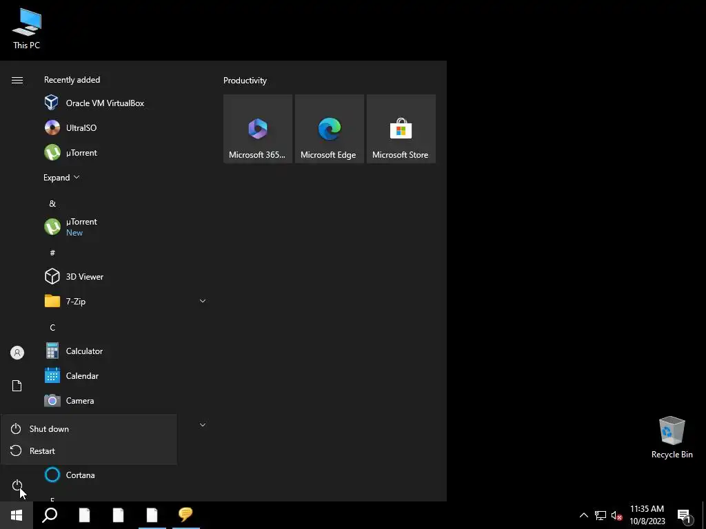Click the network icon in system tray
706x529 pixels.
click(x=601, y=515)
